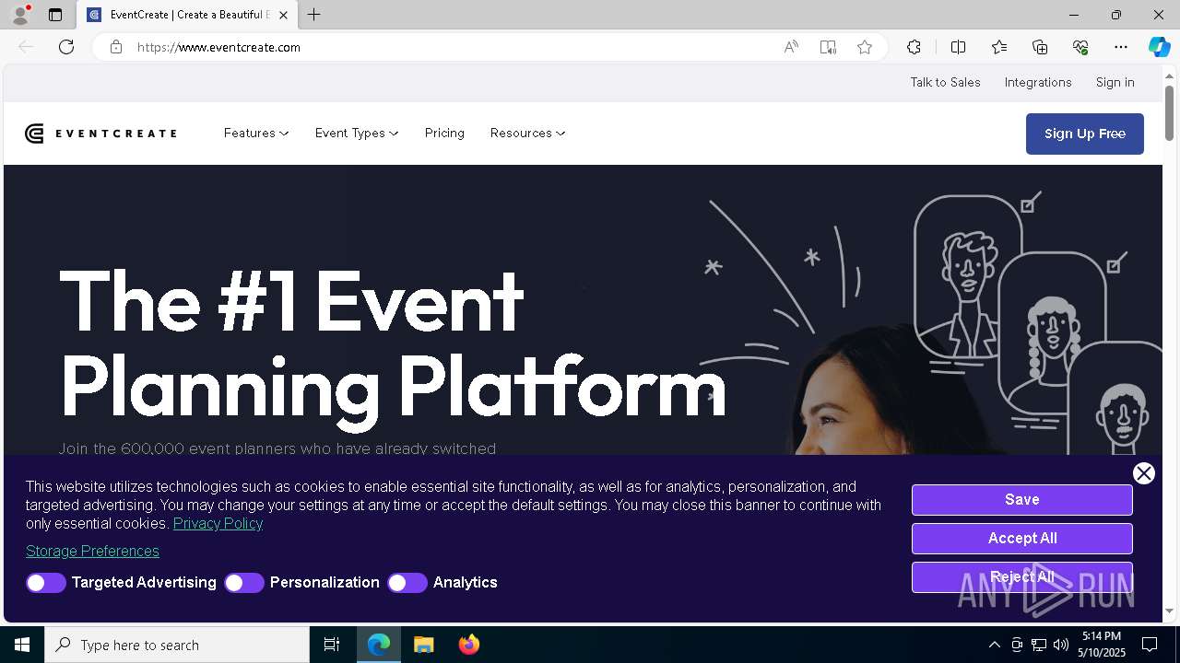
Task: Open the Collections icon
Action: point(1040,47)
